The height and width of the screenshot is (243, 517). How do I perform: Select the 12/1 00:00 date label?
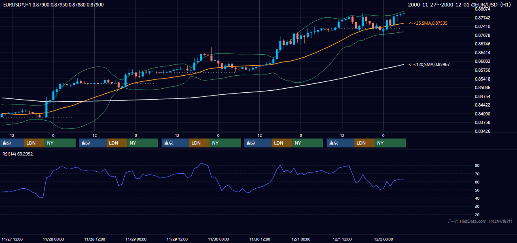click(301, 239)
